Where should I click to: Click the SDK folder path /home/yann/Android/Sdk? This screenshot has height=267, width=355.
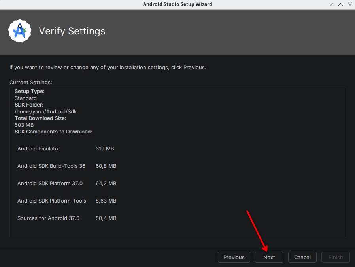46,111
